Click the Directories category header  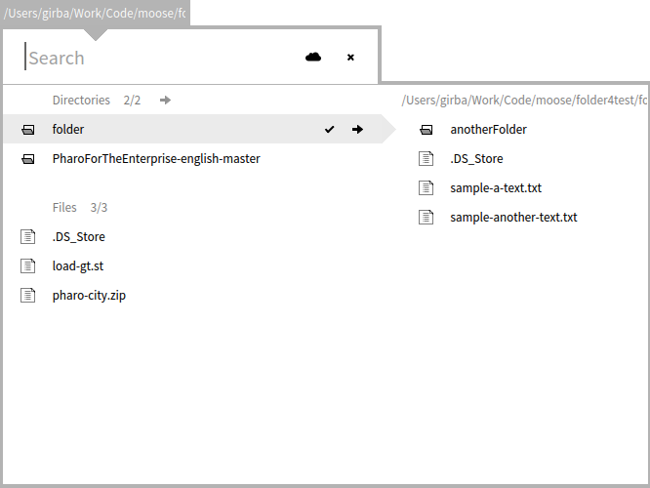(81, 100)
